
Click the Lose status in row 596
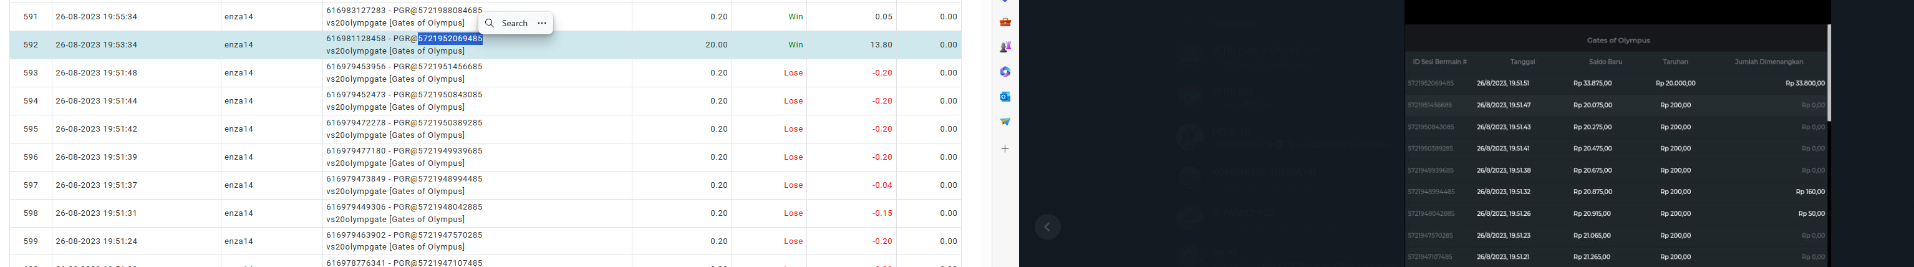coord(793,157)
